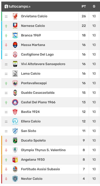
Task: Open the Vivi Altotevere Sansepolcro team link
Action: point(43,64)
